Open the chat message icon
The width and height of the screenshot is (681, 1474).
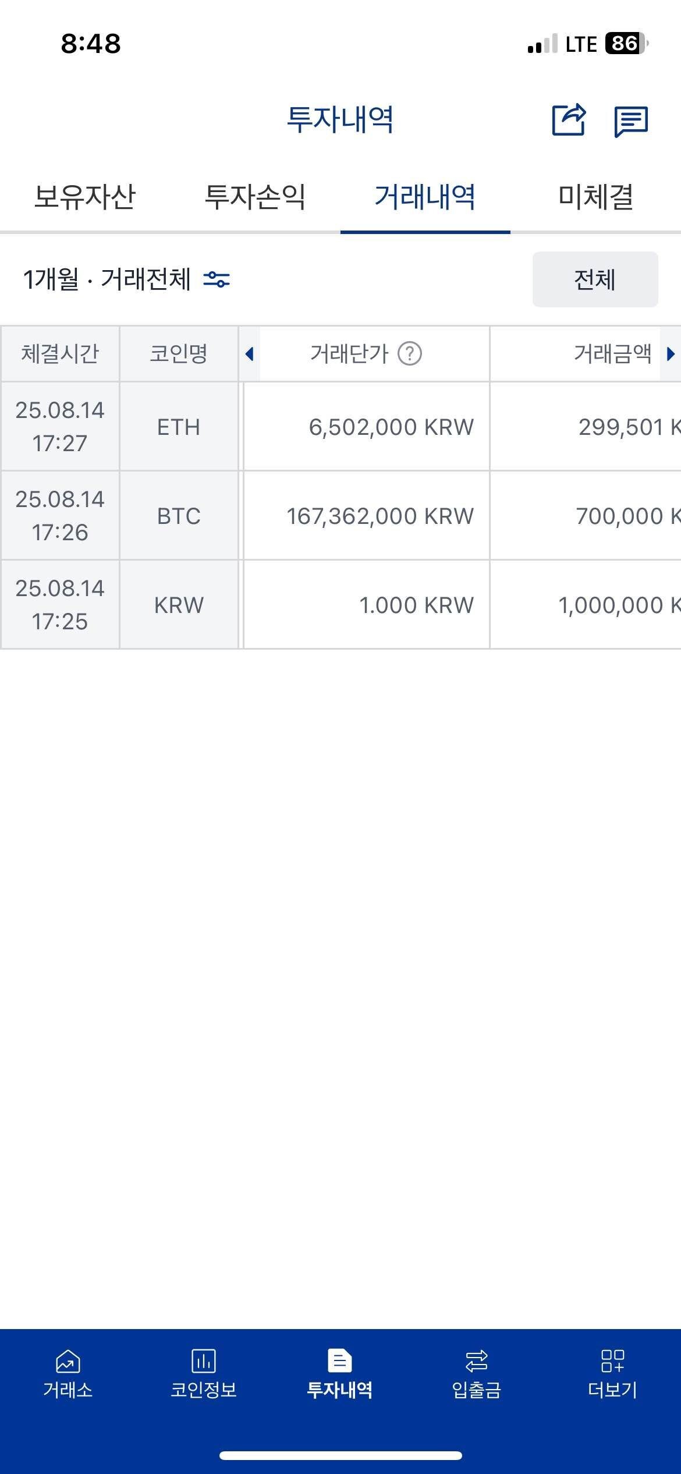pos(631,121)
